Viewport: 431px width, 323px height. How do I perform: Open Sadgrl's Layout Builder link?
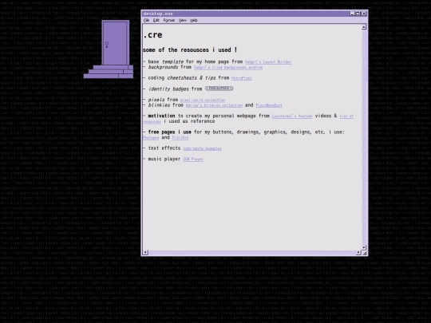pos(268,62)
